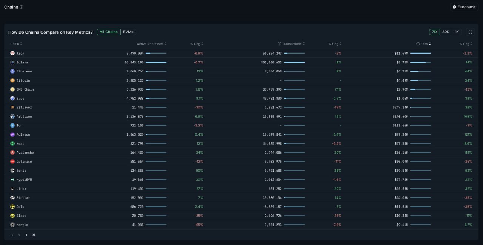The height and width of the screenshot is (245, 483).
Task: Click the info icon next to Transactions header
Action: coord(280,44)
